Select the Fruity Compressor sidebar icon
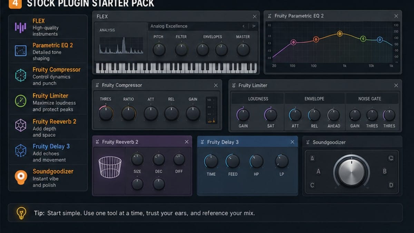Image resolution: width=414 pixels, height=233 pixels. 21,75
